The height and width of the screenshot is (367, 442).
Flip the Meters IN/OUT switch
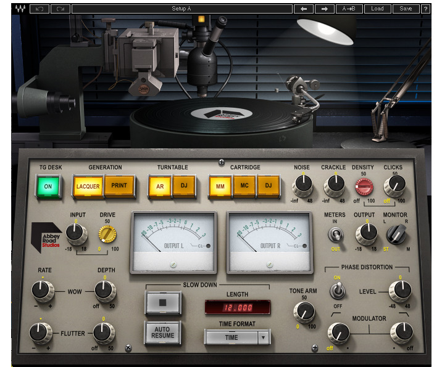click(x=336, y=235)
